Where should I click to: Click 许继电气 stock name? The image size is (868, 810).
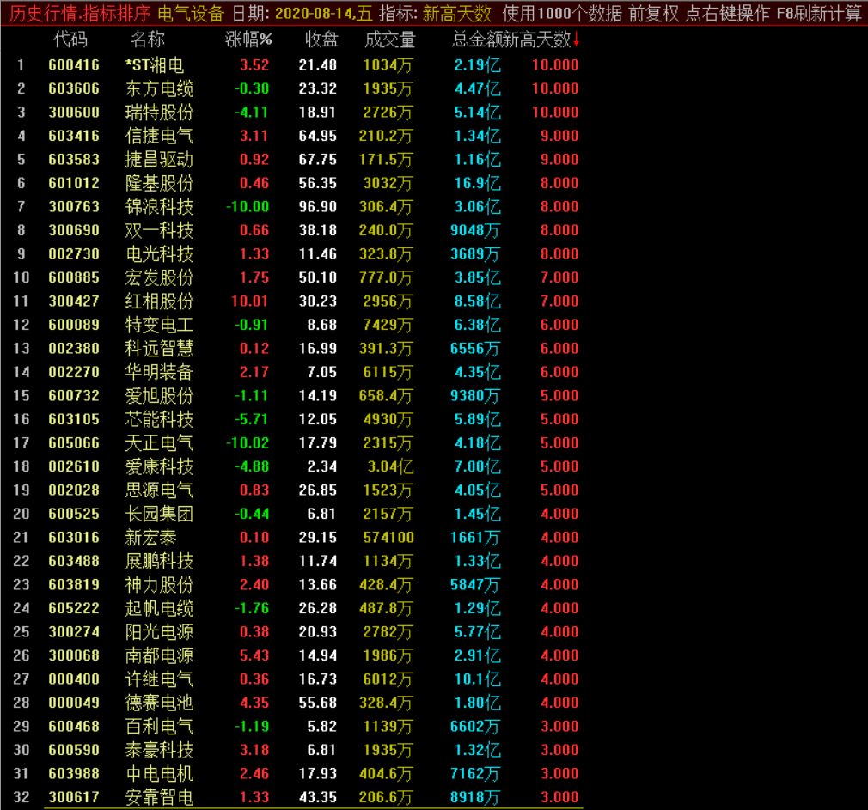[160, 679]
